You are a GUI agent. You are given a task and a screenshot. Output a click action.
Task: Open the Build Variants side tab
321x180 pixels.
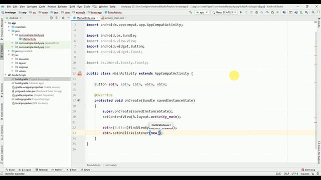point(2,111)
